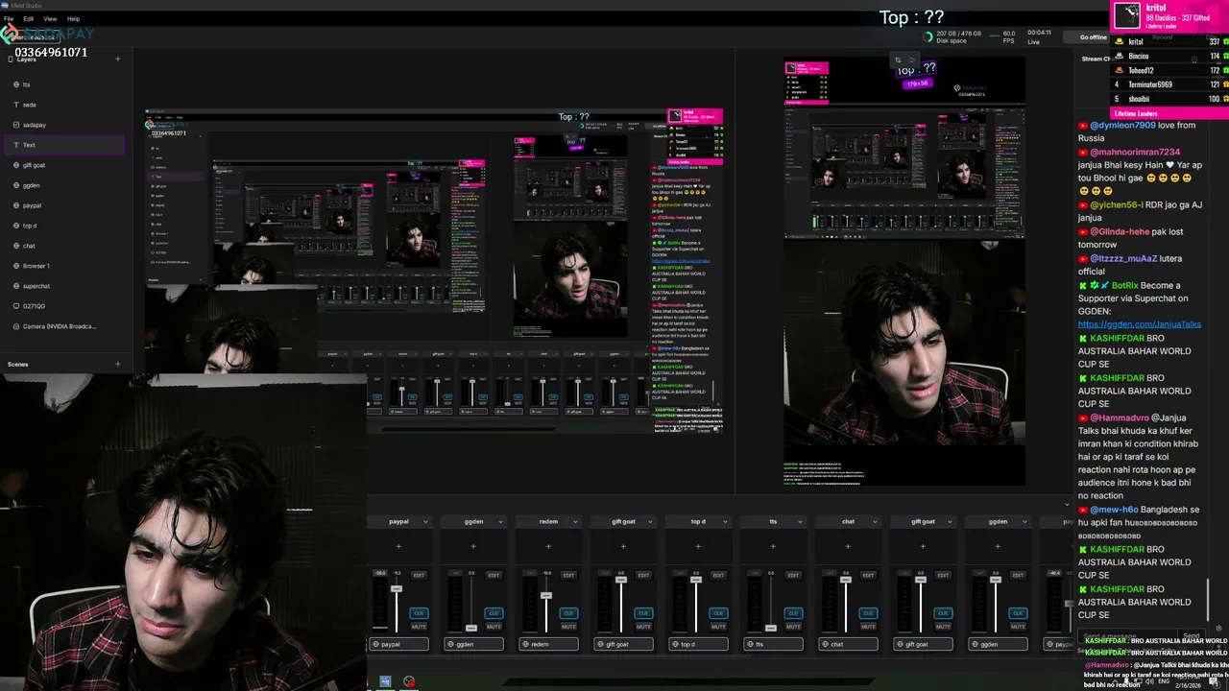
Task: Mute the redem track
Action: click(568, 627)
